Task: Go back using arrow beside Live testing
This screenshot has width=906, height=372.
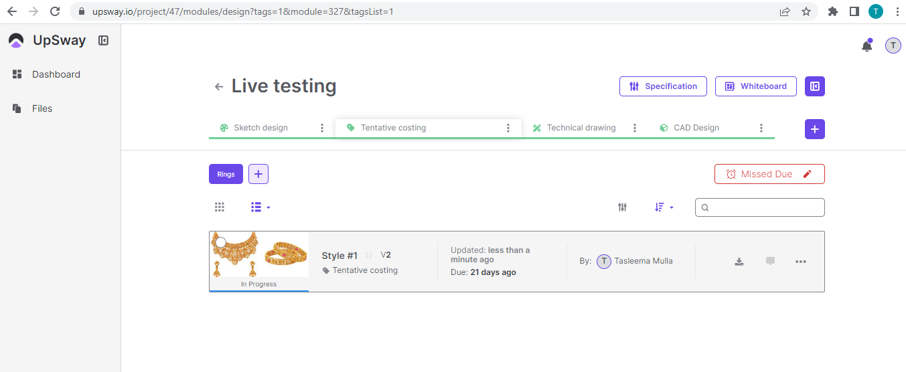Action: click(x=218, y=86)
